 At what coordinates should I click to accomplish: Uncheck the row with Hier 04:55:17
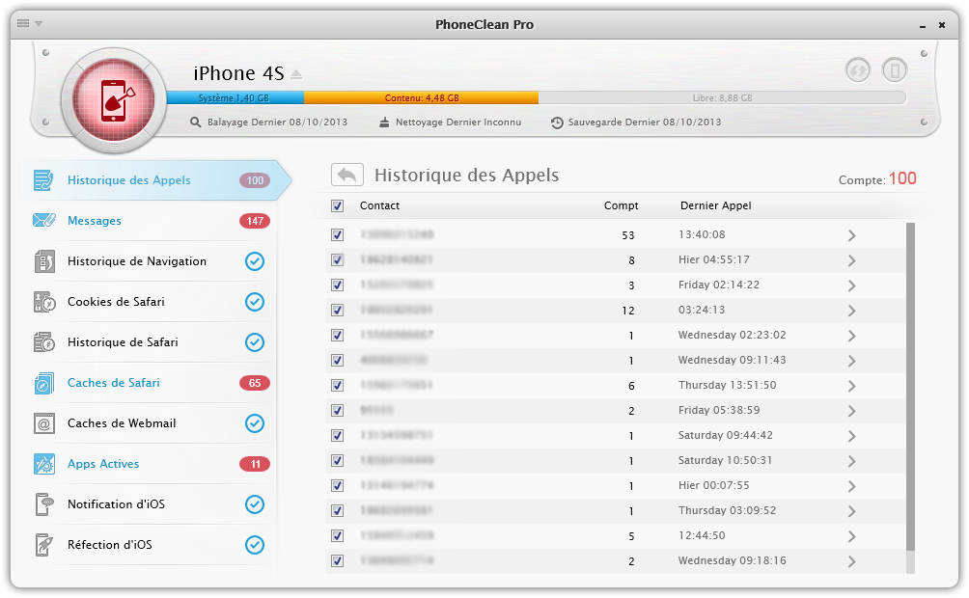pyautogui.click(x=338, y=260)
